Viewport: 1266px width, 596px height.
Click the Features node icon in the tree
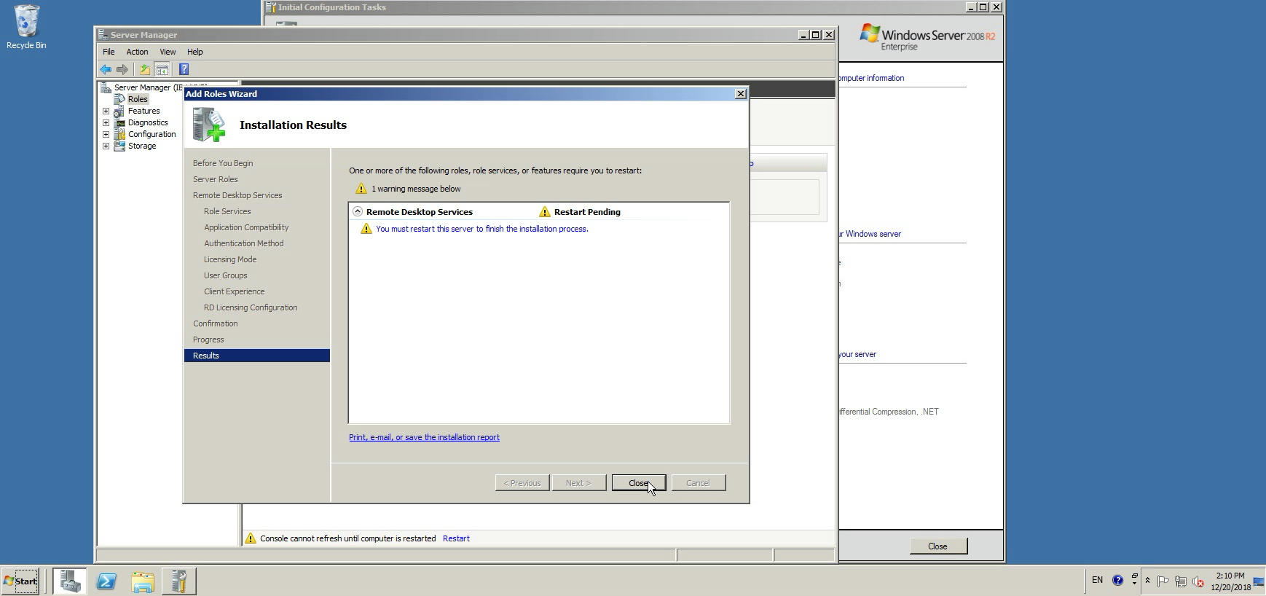pos(119,111)
